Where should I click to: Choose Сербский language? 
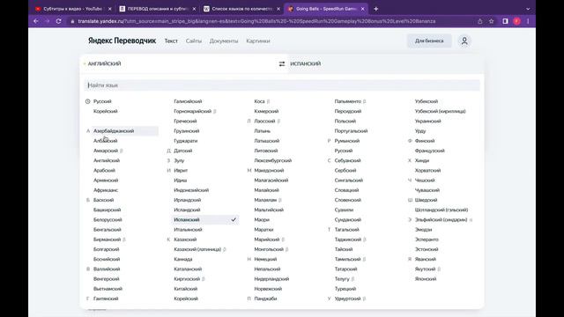pos(345,170)
